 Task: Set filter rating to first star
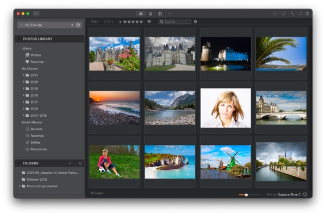[125, 22]
